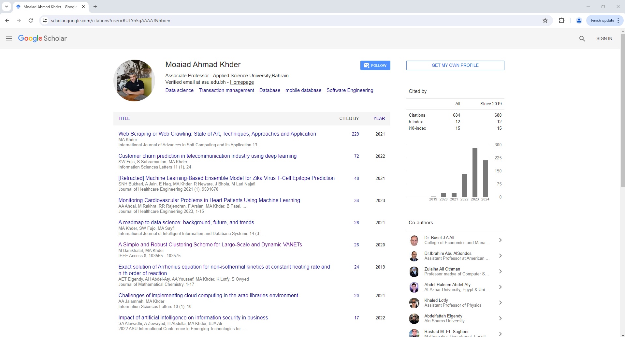Viewport: 625px width, 337px height.
Task: Bookmark this page with the star icon
Action: [x=545, y=20]
